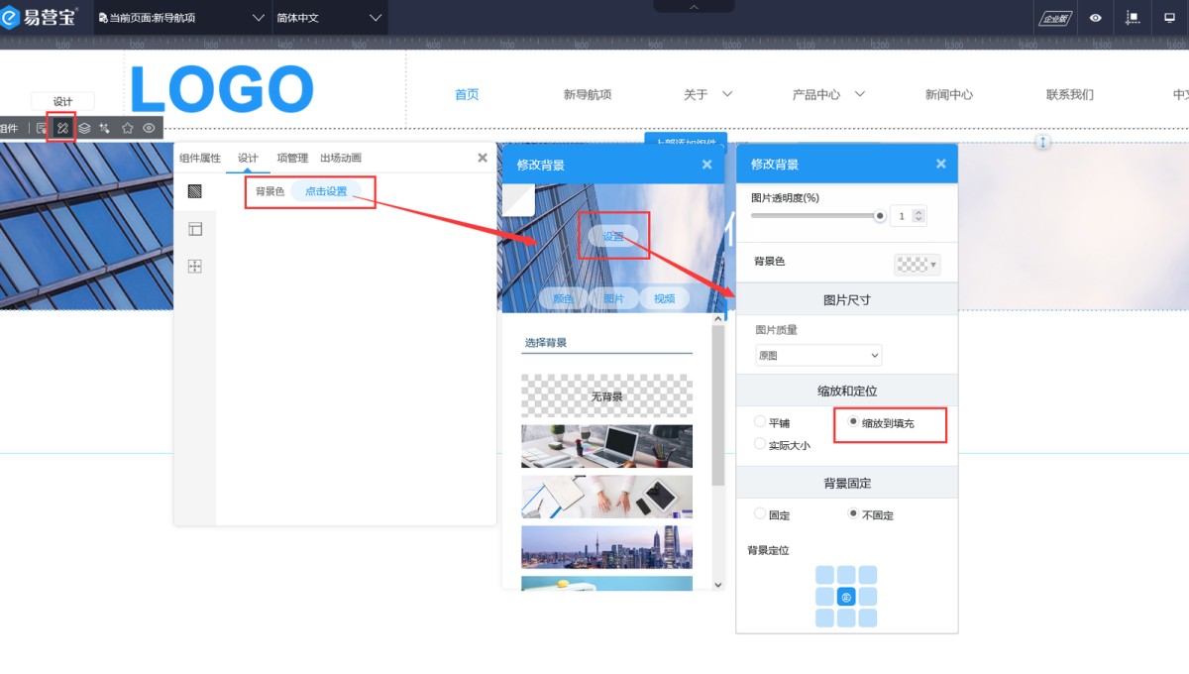Toggle the preview eye icon in top bar
This screenshot has height=674, width=1189.
coord(1095,18)
